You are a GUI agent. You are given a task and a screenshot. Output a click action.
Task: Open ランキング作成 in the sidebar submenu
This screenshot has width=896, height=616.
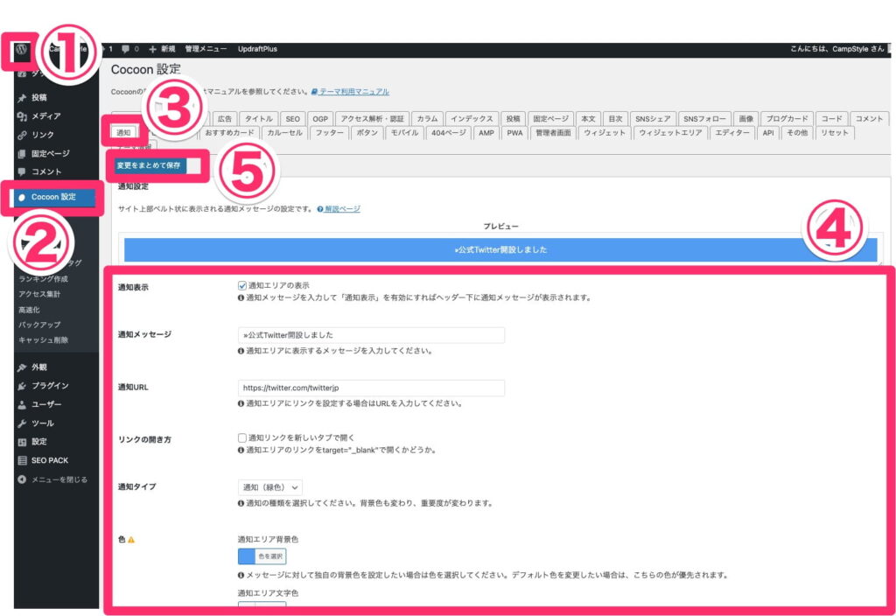coord(44,279)
